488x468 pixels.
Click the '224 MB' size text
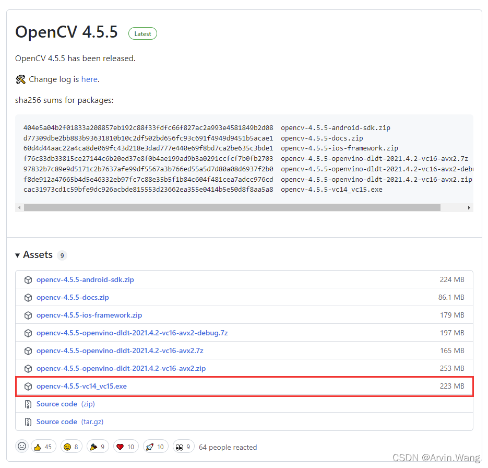tap(452, 279)
